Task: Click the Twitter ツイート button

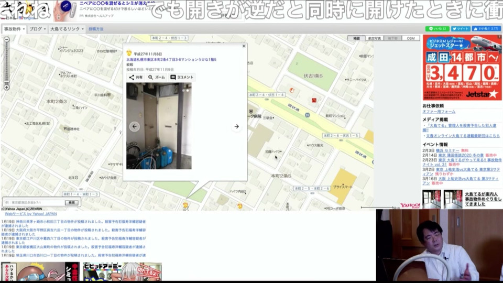Action: click(x=461, y=28)
